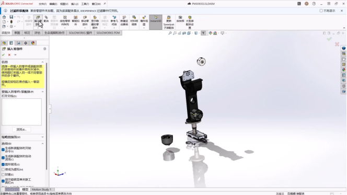Viewport: 347px width, 195px height.
Task: Select Move Component (移动零部件) tool
Action: (x=85, y=20)
